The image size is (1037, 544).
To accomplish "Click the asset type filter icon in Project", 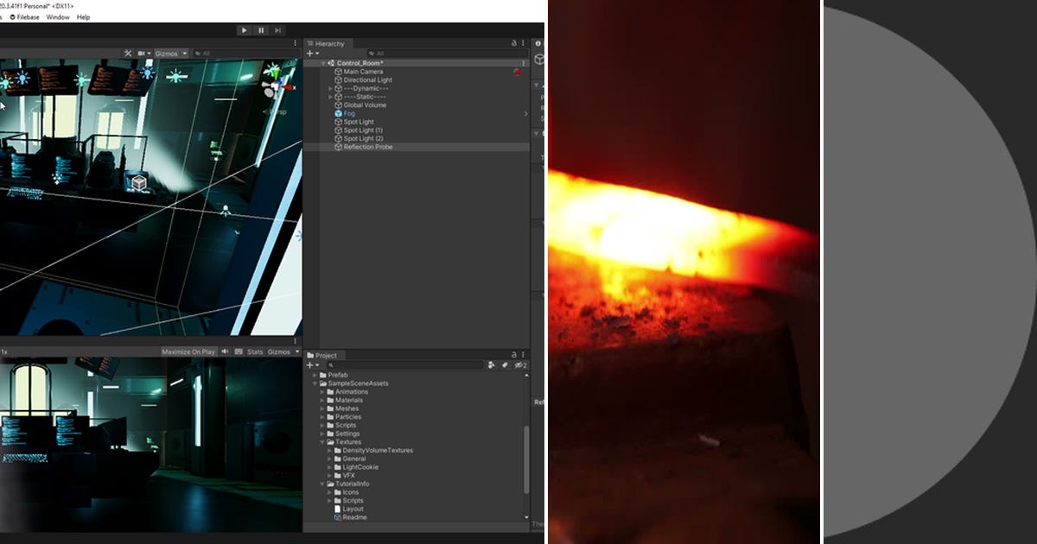I will tap(492, 364).
